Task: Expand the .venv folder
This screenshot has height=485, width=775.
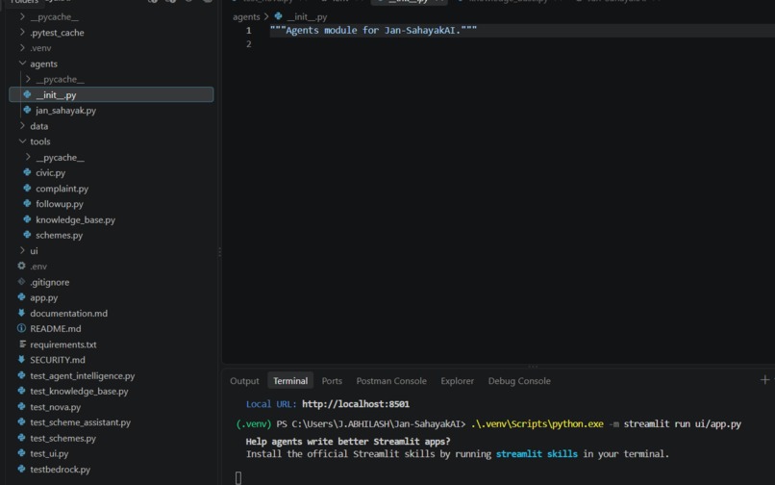Action: pos(22,48)
